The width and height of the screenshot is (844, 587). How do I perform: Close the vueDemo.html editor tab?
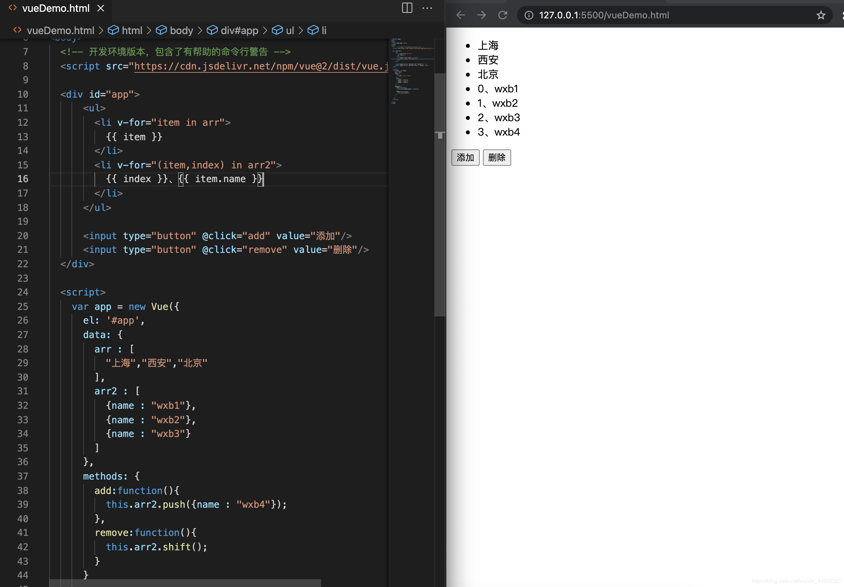[101, 8]
